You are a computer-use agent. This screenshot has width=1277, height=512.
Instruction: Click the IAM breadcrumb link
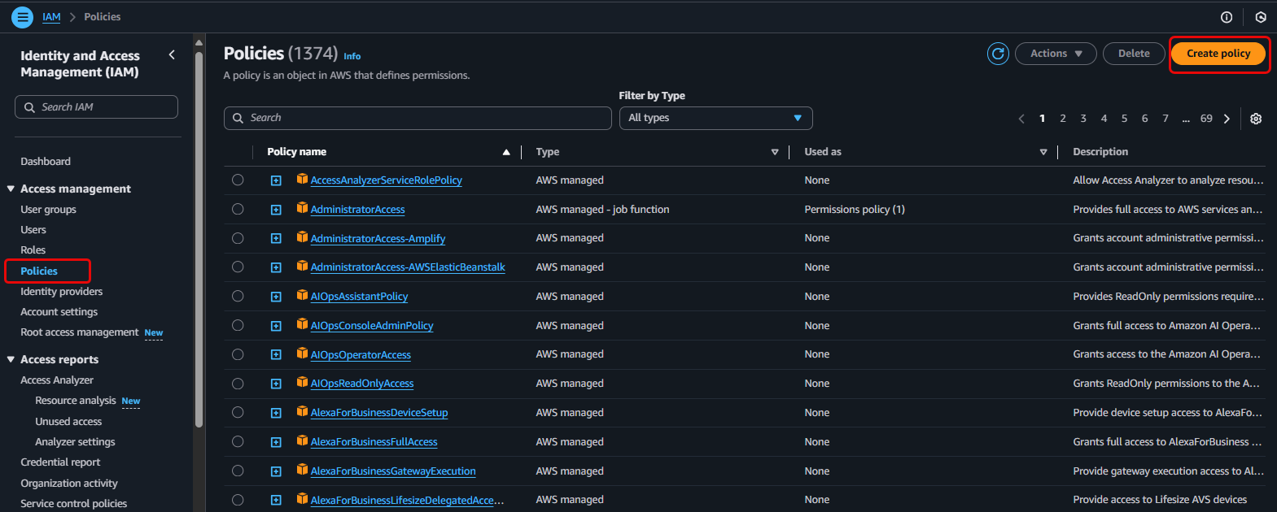click(x=51, y=17)
